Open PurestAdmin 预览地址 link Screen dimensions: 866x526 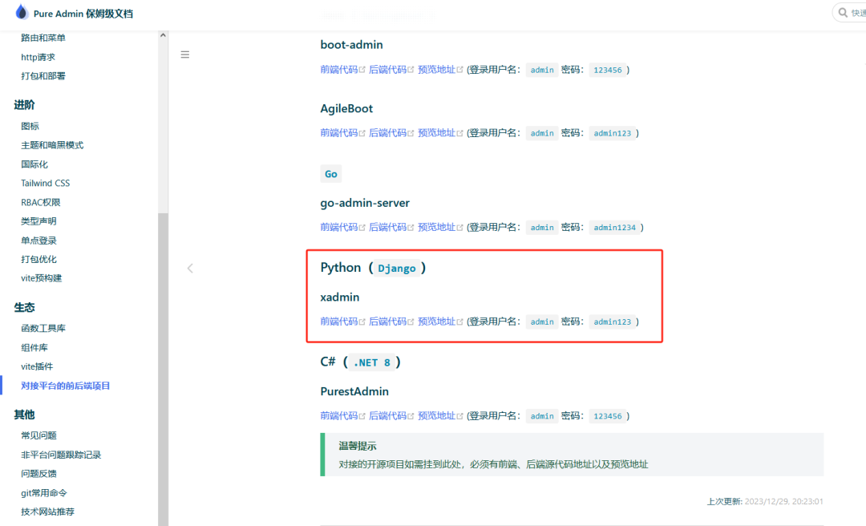pyautogui.click(x=436, y=416)
